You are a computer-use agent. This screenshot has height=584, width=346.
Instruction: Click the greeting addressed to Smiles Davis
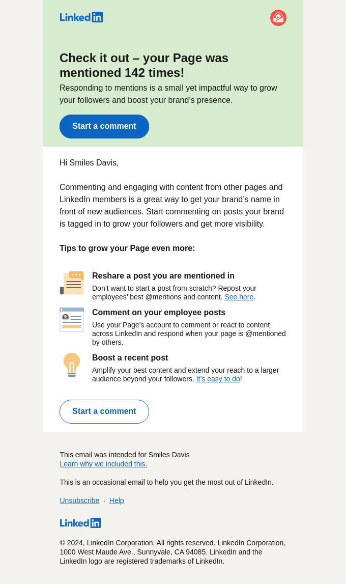coord(89,162)
